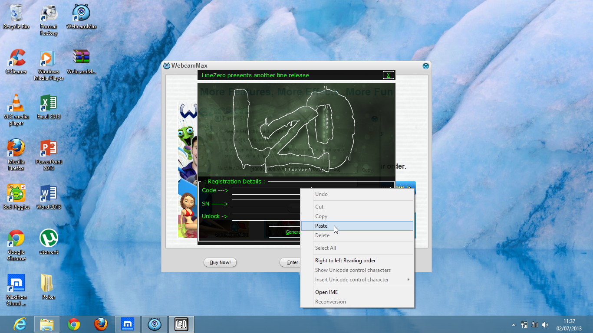
Task: Open the network tray icon
Action: (x=535, y=324)
